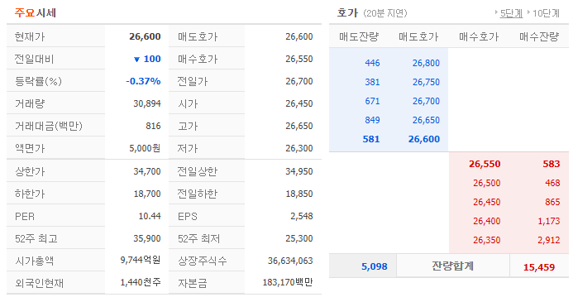
Task: Click total bid quantity 15,459
Action: (x=539, y=267)
